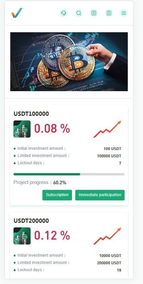Click the 60.2% project progress value
Image resolution: width=143 pixels, height=284 pixels.
60,183
